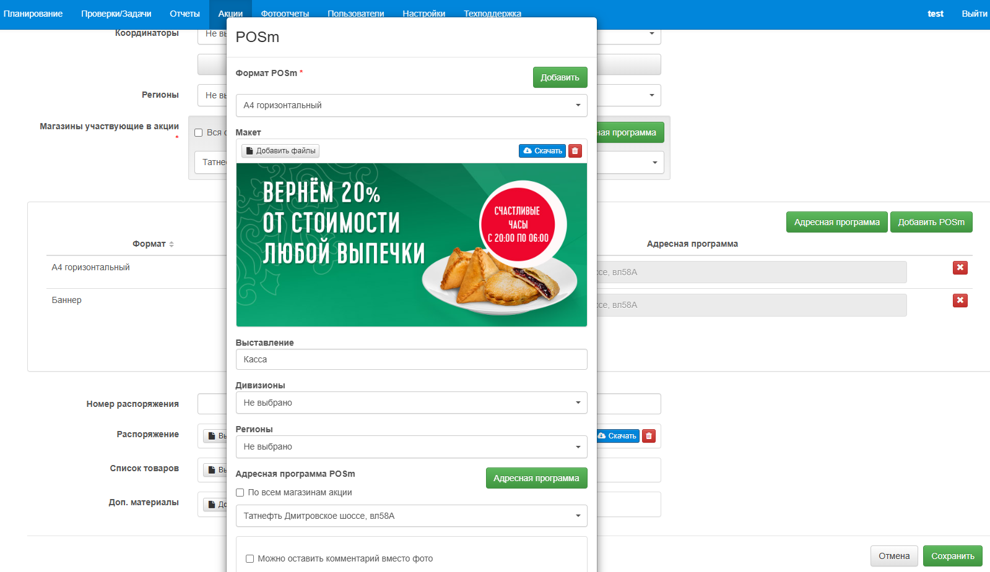This screenshot has width=990, height=572.
Task: Check Можно оставить комментарий вместо фото
Action: pyautogui.click(x=250, y=558)
